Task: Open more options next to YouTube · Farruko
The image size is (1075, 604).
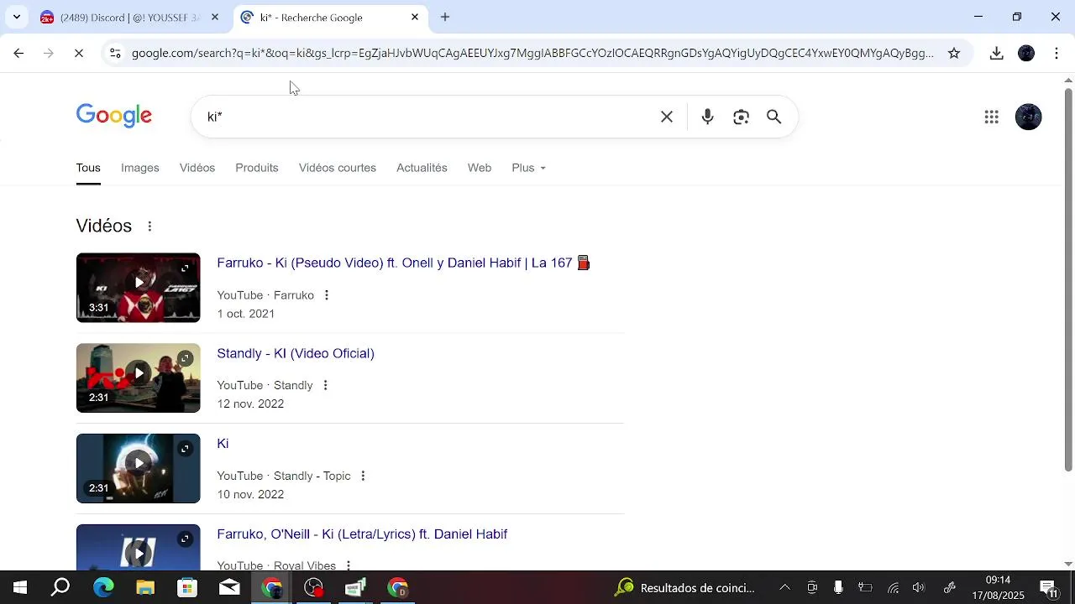Action: [327, 295]
